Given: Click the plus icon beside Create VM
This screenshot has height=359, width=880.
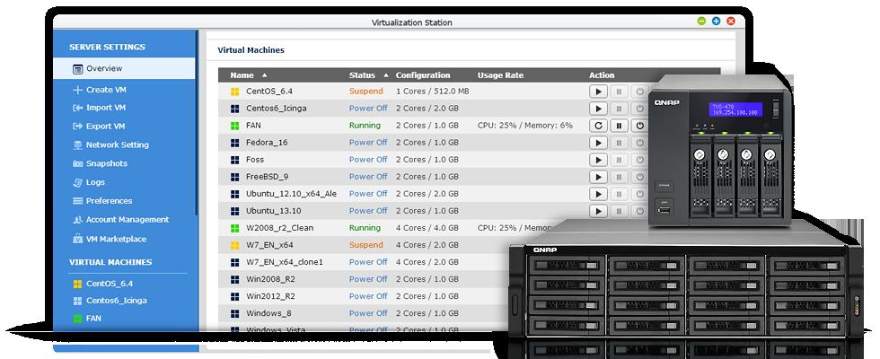Looking at the screenshot, I should pyautogui.click(x=77, y=90).
